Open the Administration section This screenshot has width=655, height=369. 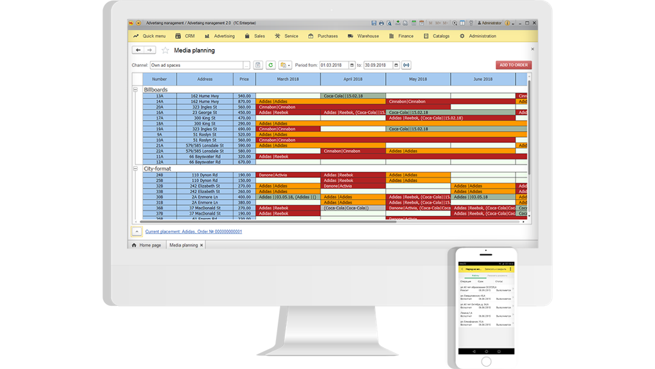click(478, 36)
